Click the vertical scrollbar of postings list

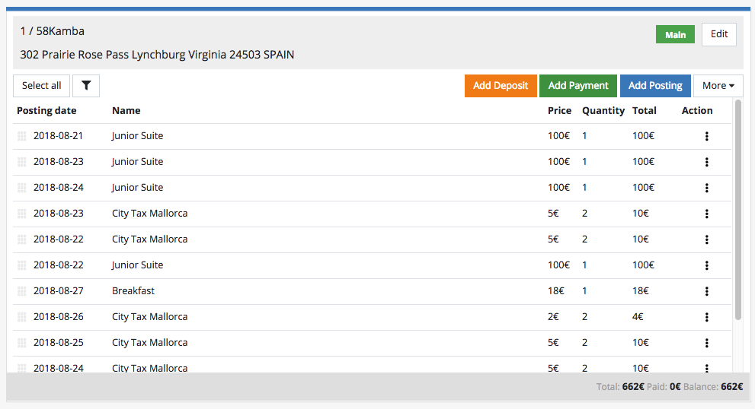pyautogui.click(x=737, y=209)
